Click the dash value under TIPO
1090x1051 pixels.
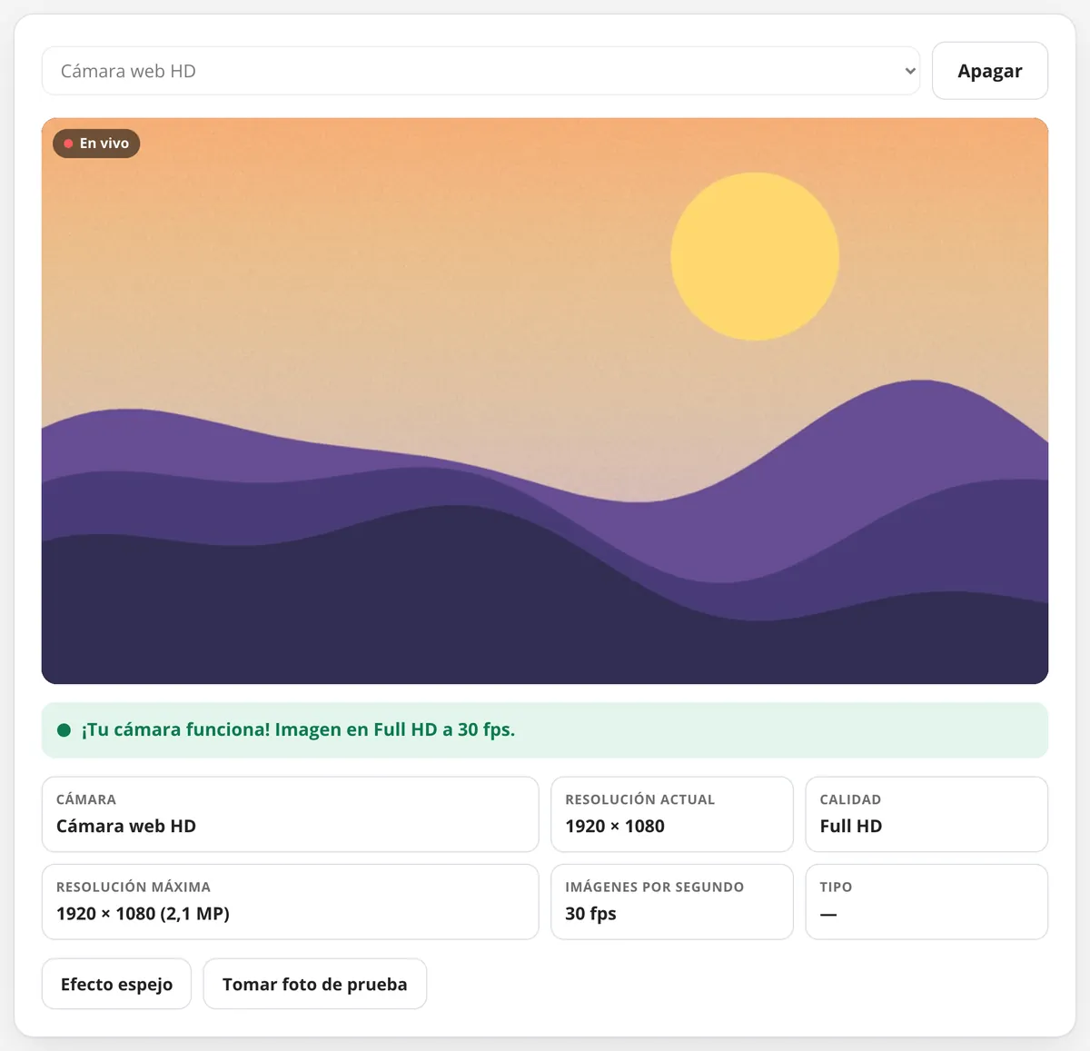click(828, 914)
